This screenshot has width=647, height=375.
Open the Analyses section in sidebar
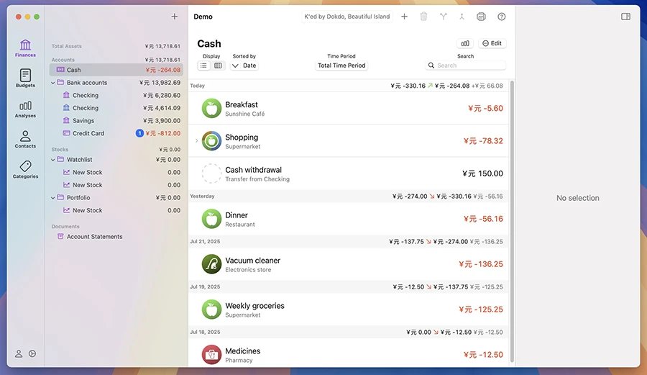click(25, 108)
